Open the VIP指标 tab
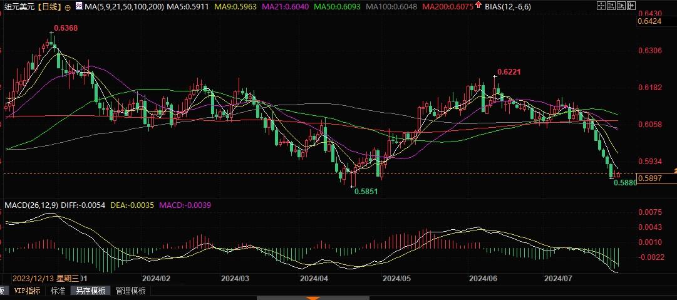This screenshot has height=300, width=677. (27, 291)
